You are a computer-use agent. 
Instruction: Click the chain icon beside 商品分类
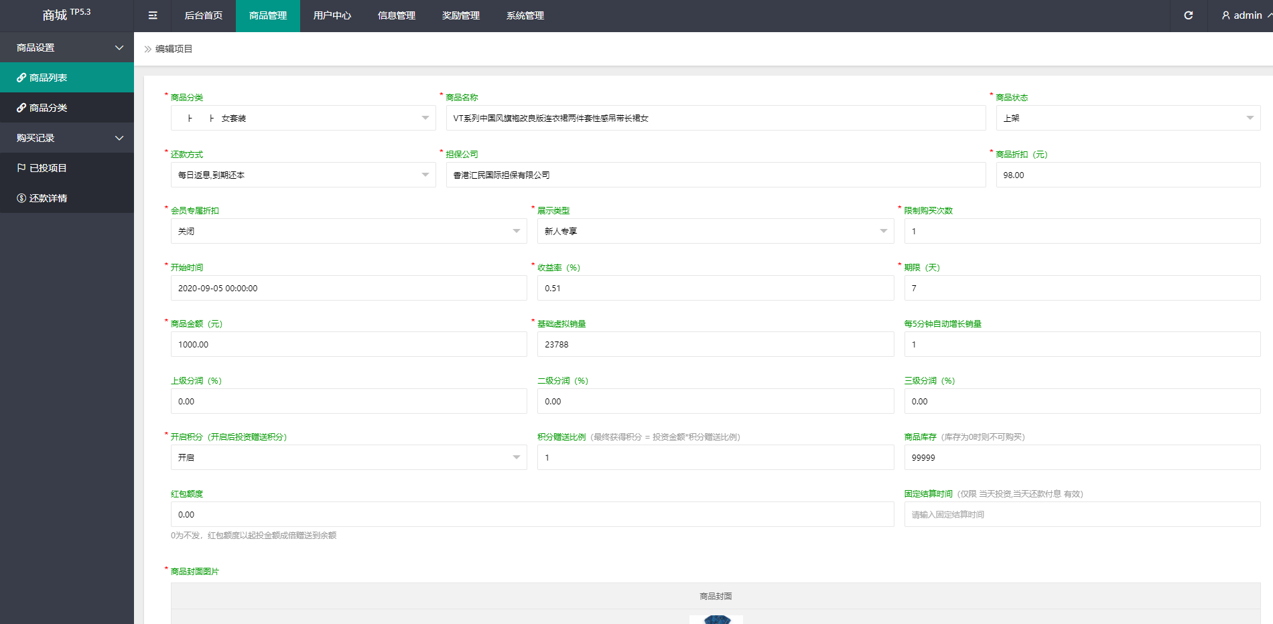pyautogui.click(x=20, y=107)
